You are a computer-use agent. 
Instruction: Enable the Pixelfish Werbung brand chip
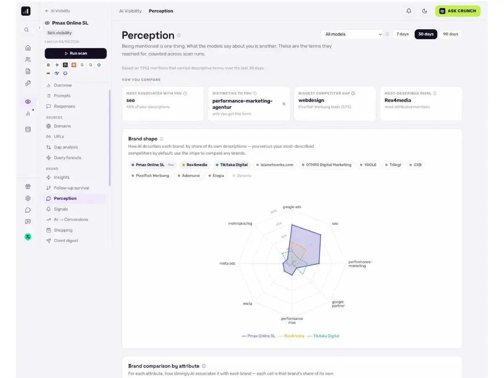[150, 176]
